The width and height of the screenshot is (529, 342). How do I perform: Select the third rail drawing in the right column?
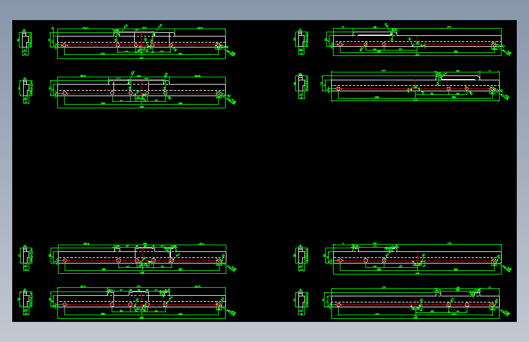pyautogui.click(x=418, y=258)
